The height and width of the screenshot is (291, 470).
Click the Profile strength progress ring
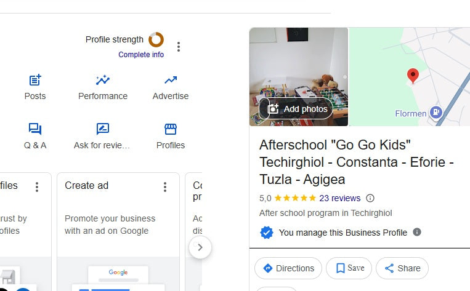[x=156, y=39]
